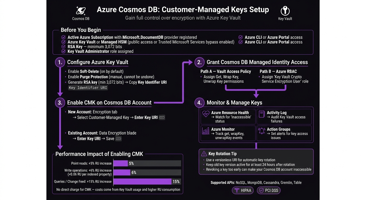Click the Key Rotation Tip warning triangle icon
This screenshot has height=200, width=366.
pos(204,154)
